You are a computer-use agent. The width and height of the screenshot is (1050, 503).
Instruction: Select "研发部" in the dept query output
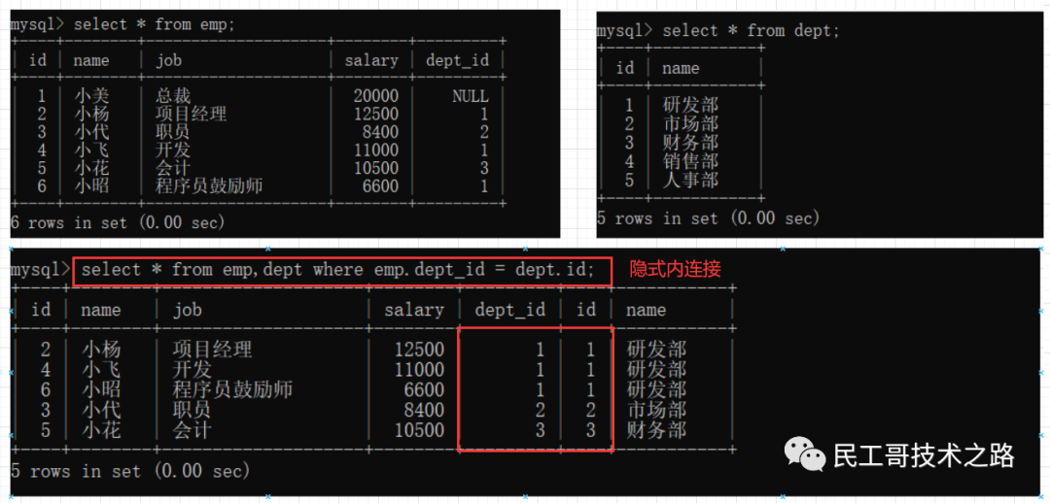[689, 105]
